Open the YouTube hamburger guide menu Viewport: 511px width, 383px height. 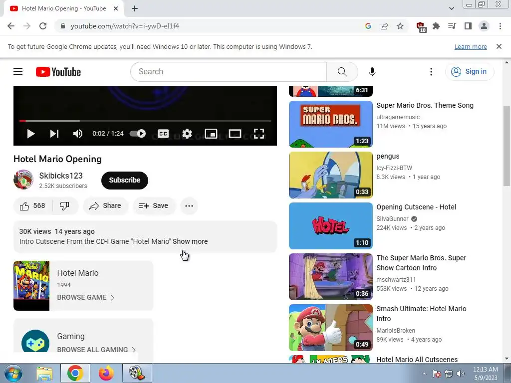click(x=18, y=72)
